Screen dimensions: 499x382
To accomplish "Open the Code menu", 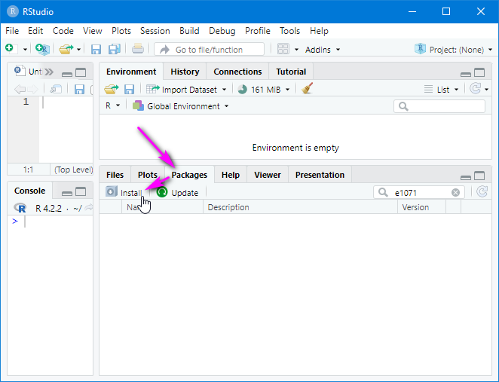I will [63, 31].
